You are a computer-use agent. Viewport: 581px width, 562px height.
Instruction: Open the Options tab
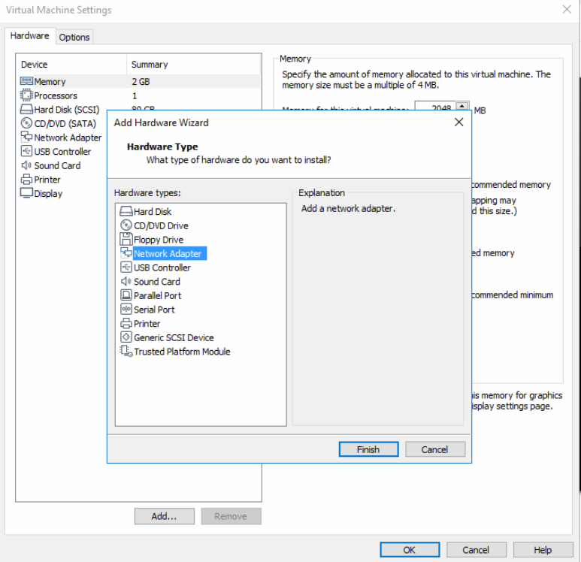coord(74,37)
